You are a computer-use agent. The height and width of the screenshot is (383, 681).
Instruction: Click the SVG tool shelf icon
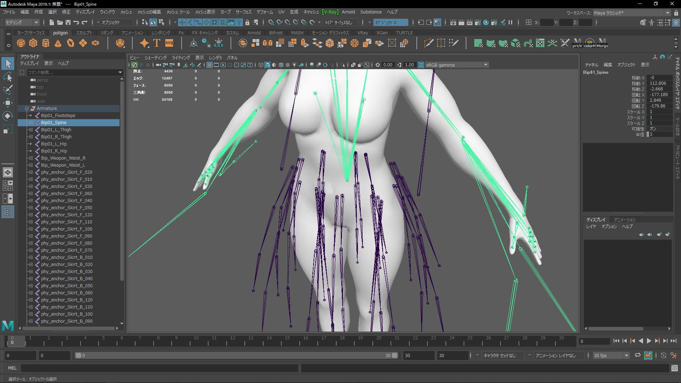click(x=169, y=43)
